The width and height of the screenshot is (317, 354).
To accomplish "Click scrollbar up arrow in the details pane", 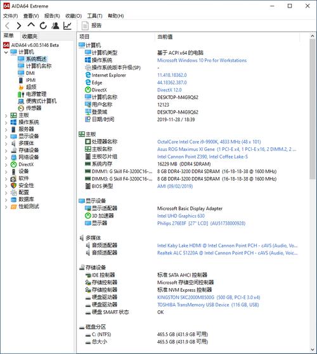I will coord(313,36).
